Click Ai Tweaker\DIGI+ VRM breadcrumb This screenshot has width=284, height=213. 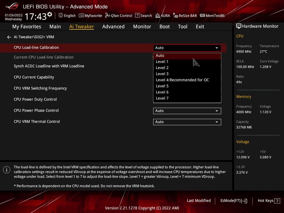[x=34, y=37]
